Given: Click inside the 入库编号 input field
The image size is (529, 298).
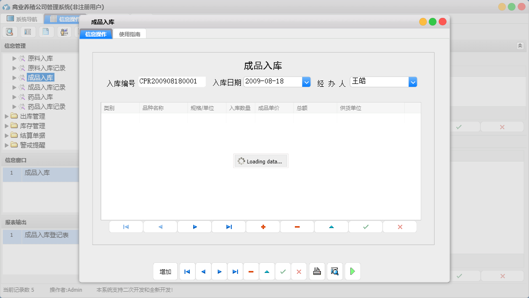Looking at the screenshot, I should pos(171,81).
